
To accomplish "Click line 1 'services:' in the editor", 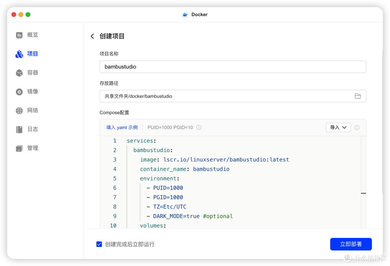I will 141,141.
